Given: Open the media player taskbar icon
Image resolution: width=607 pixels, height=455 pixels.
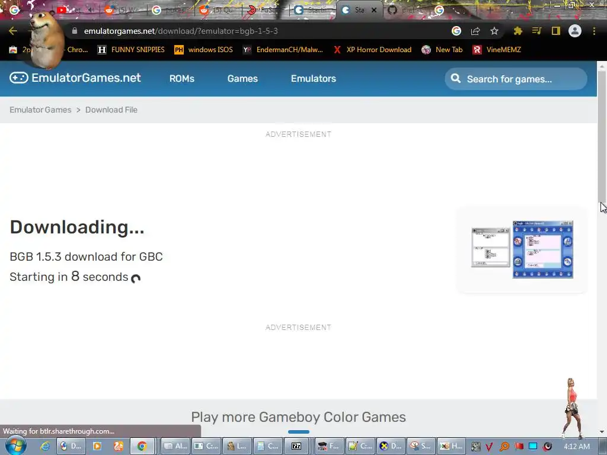Looking at the screenshot, I should coord(97,446).
